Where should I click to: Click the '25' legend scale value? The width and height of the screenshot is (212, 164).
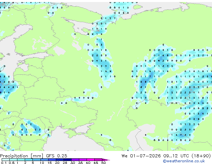pos(65,163)
